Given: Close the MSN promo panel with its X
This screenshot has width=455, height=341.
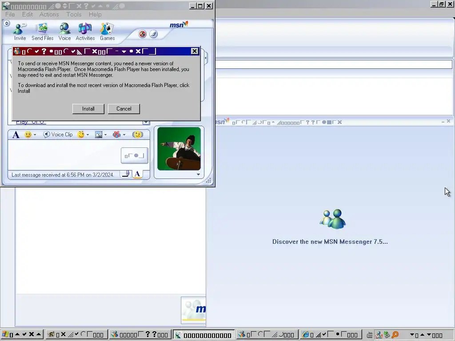Looking at the screenshot, I should (x=449, y=121).
